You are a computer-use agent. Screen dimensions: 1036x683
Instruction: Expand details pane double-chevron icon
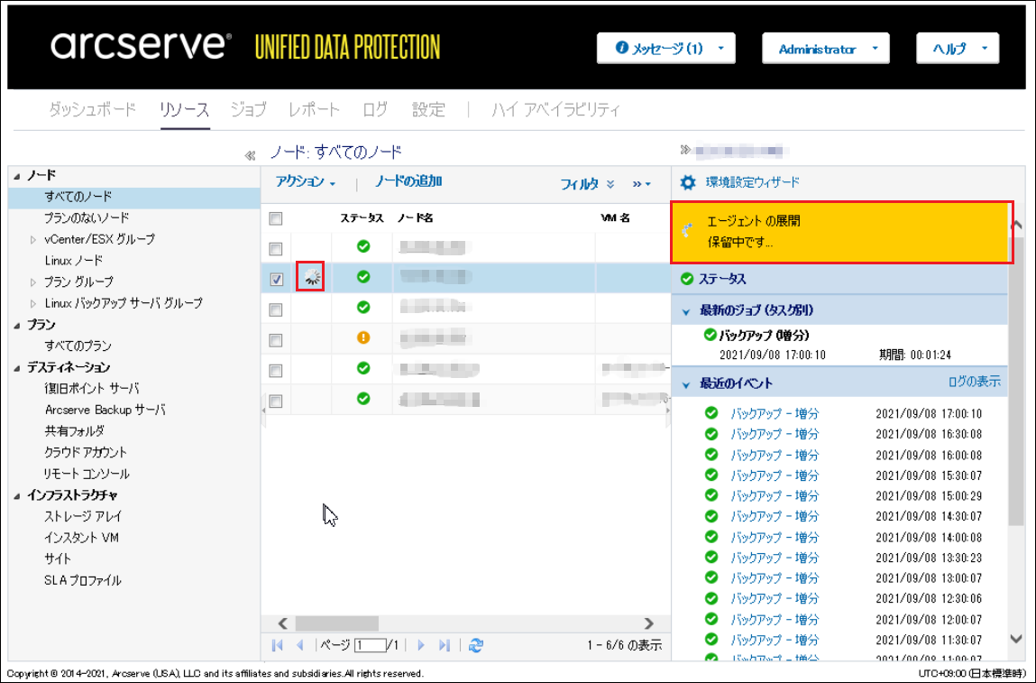tap(685, 150)
